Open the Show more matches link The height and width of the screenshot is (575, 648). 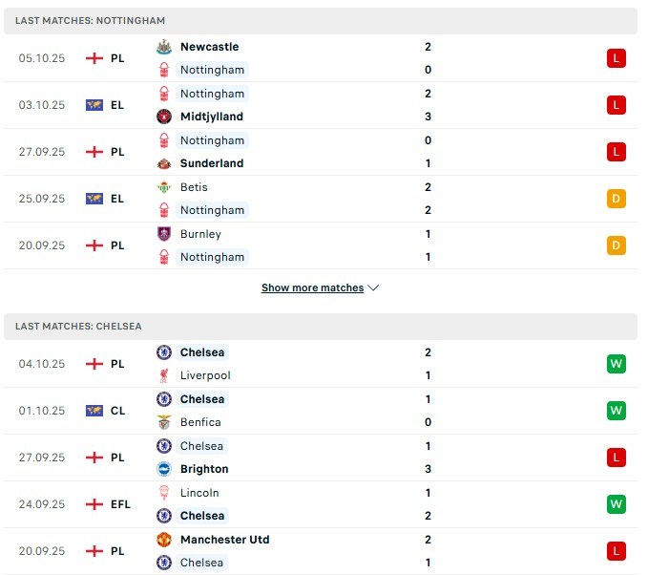click(312, 287)
